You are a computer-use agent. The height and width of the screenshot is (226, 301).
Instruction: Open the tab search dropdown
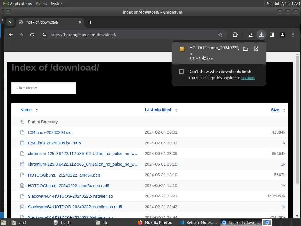[x=10, y=22]
